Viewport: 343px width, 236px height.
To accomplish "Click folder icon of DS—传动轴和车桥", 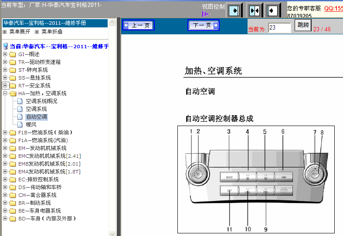I will click(x=13, y=187).
